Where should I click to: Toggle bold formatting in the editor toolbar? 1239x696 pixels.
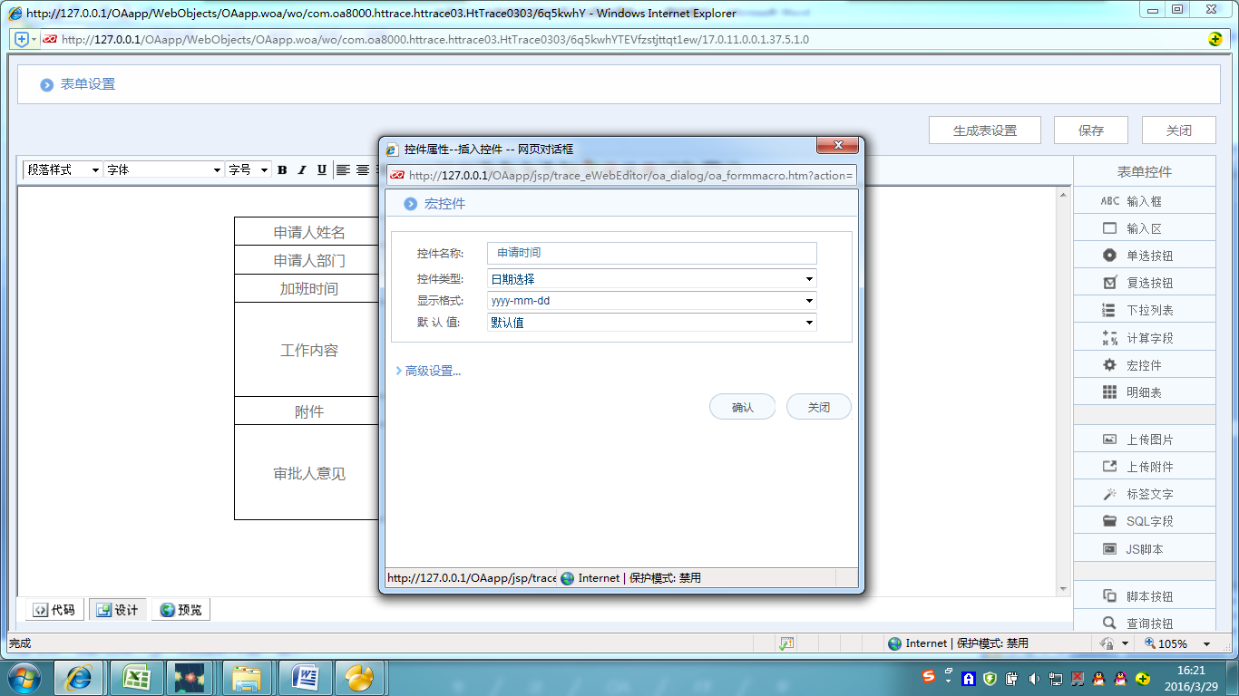coord(282,169)
